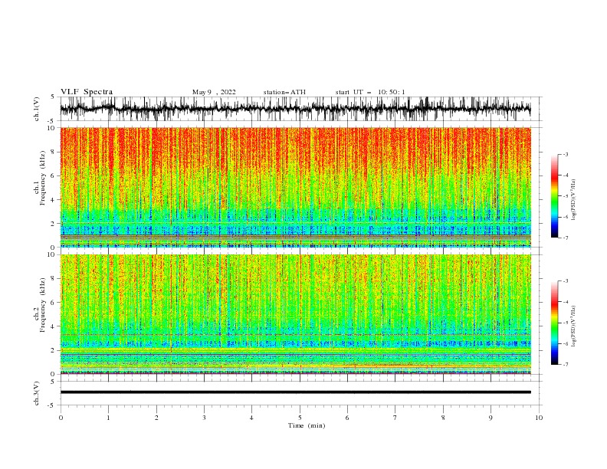This screenshot has width=607, height=469.
Task: Click the "Time (min)" x-axis label
Action: pos(307,425)
